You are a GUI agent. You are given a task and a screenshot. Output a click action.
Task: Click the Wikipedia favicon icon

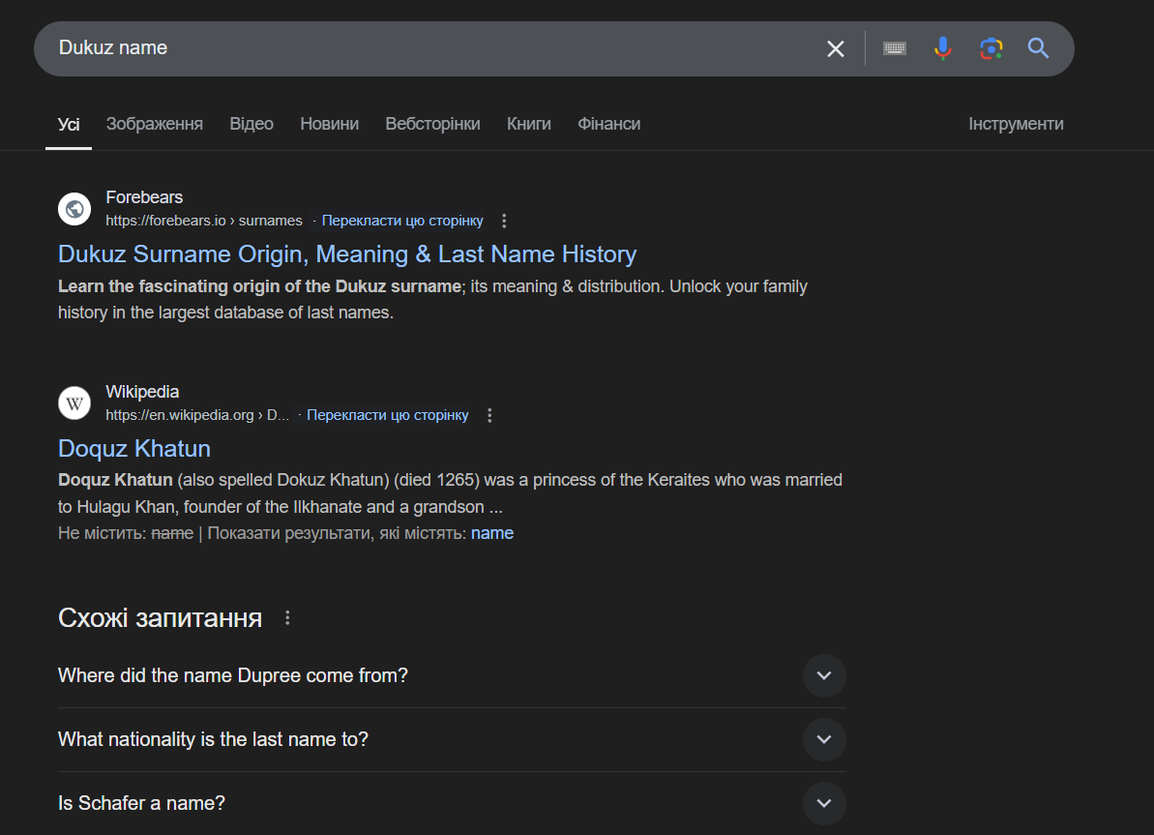click(x=74, y=403)
